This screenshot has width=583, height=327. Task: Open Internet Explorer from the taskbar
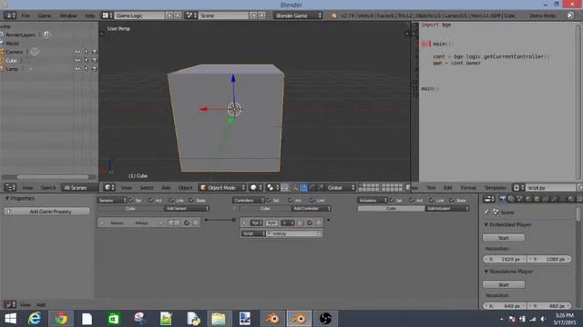coord(35,319)
